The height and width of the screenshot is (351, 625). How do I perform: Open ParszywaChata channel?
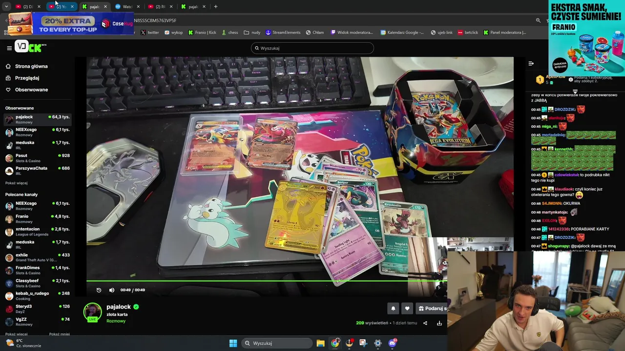pos(37,171)
